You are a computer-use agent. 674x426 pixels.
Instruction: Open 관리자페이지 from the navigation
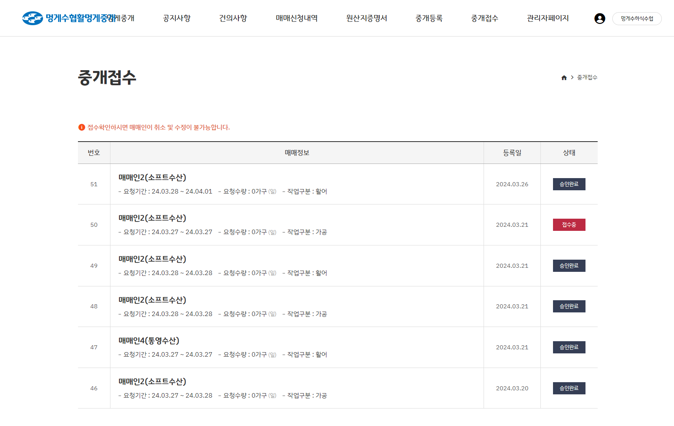click(x=548, y=18)
